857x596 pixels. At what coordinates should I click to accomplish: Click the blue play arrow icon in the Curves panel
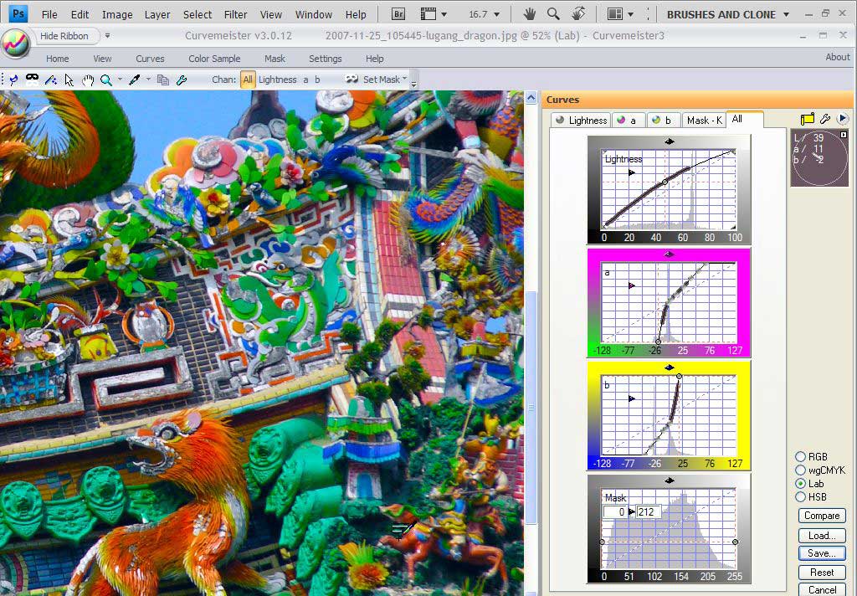(x=842, y=118)
